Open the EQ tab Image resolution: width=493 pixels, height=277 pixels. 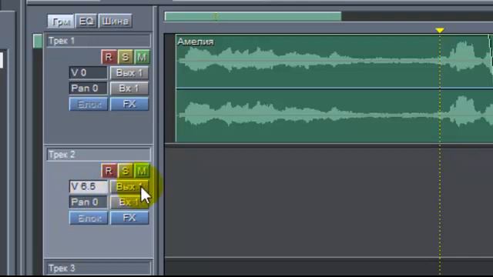[x=86, y=22]
